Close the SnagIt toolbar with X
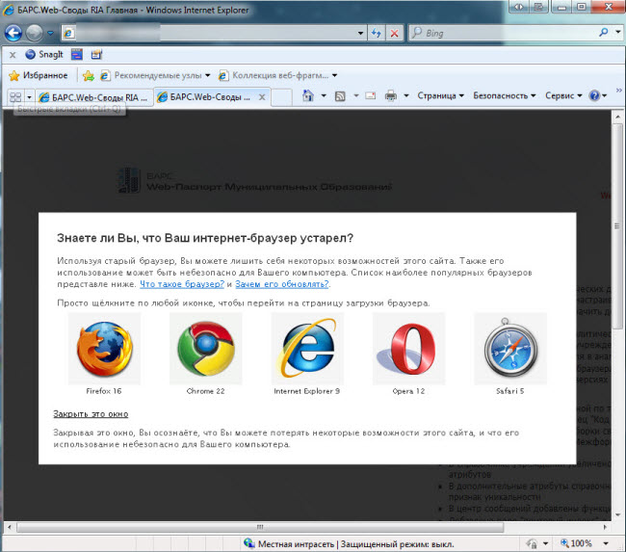Viewport: 626px width, 552px height. click(x=13, y=55)
